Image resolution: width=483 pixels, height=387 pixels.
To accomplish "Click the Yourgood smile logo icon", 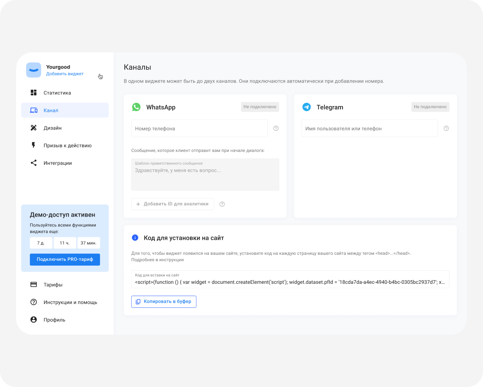I will pyautogui.click(x=33, y=70).
